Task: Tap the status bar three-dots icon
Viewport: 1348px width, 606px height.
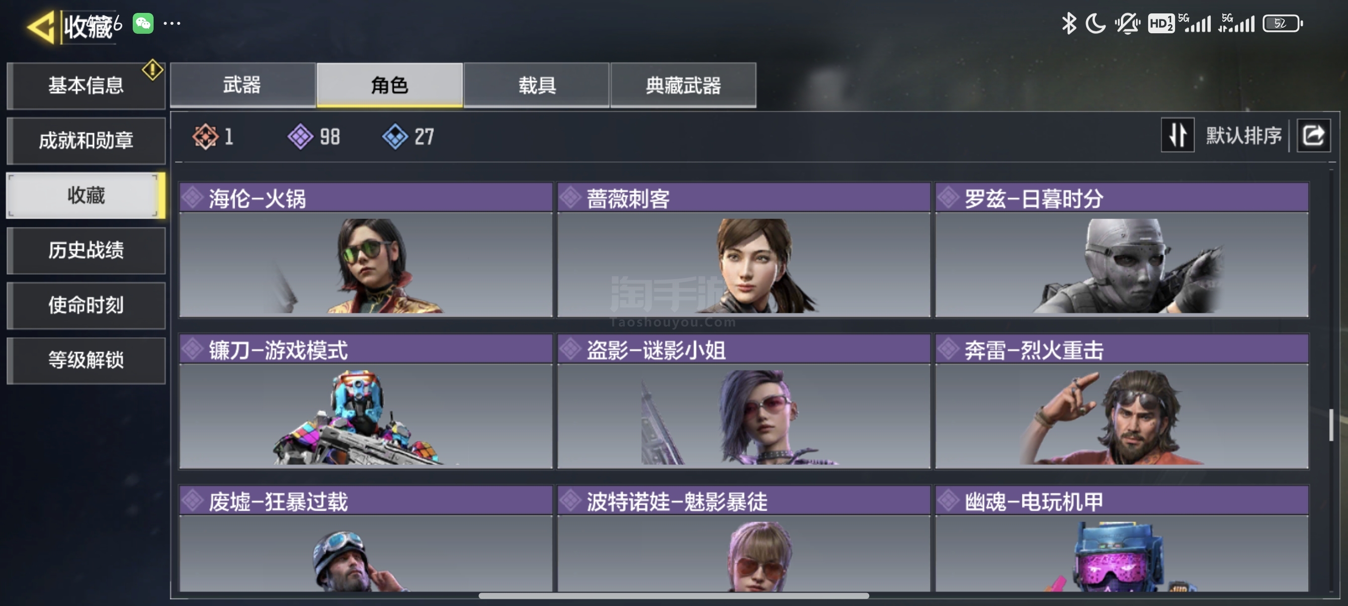Action: coord(172,23)
